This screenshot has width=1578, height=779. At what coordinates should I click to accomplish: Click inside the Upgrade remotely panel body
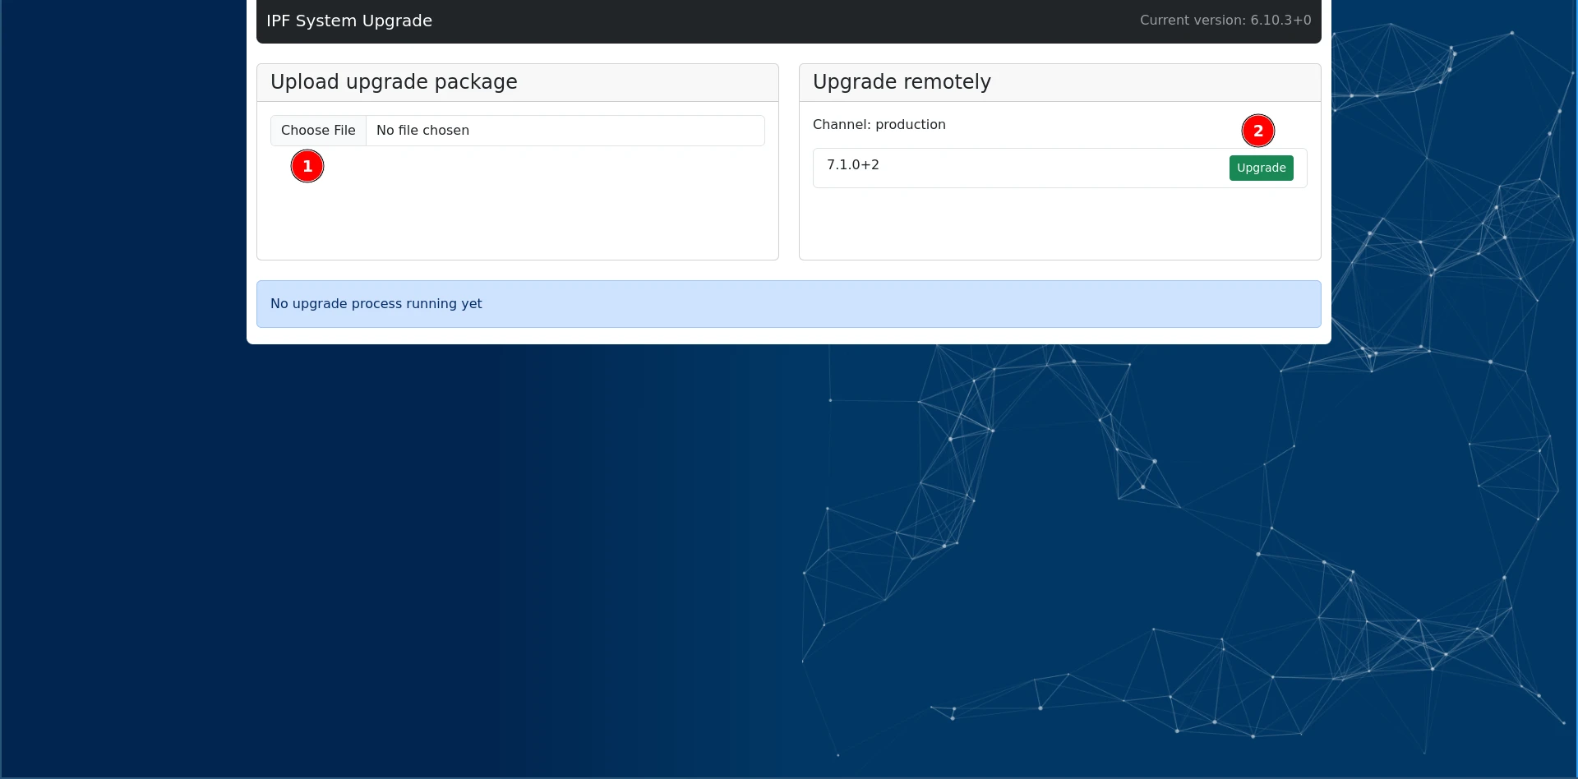[x=1059, y=222]
